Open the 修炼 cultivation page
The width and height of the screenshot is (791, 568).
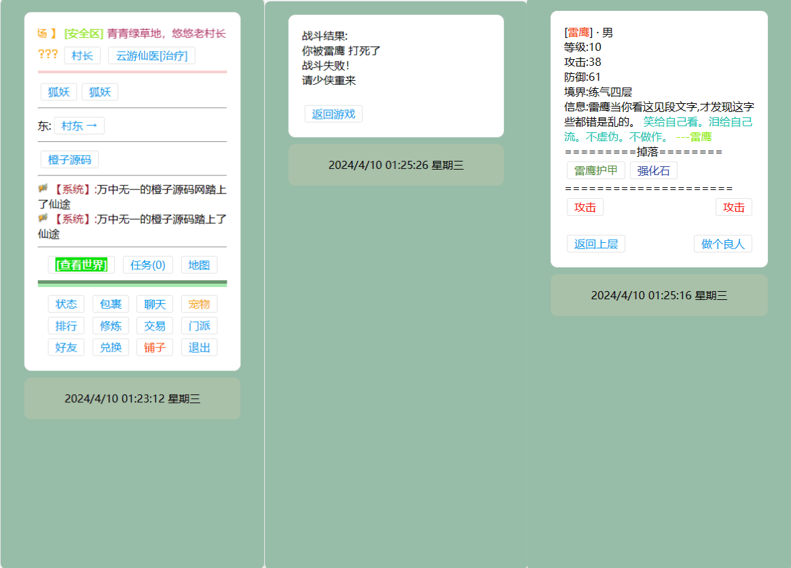(x=111, y=326)
